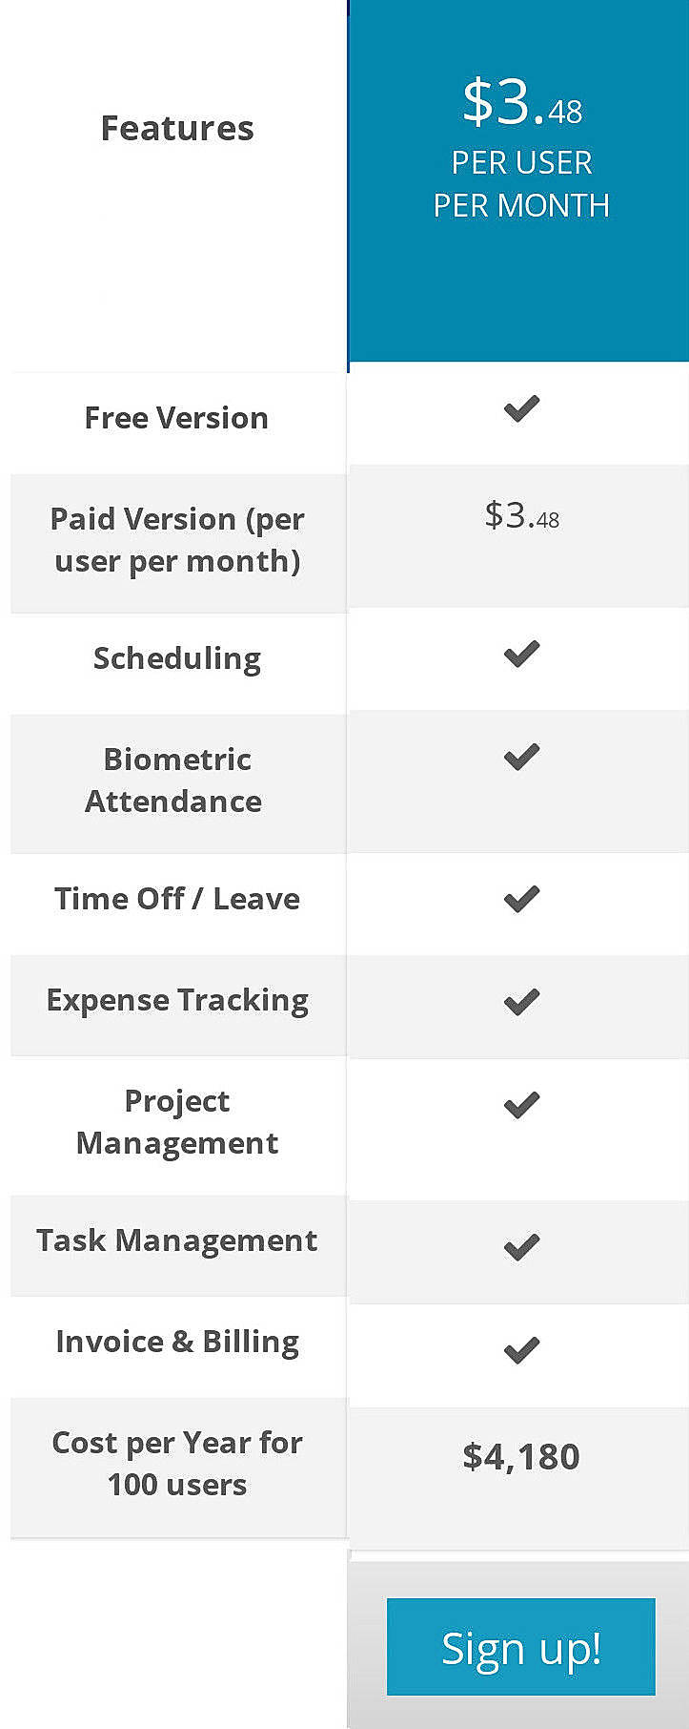The height and width of the screenshot is (1729, 689).
Task: Click the Paid Version price cell
Action: [519, 519]
